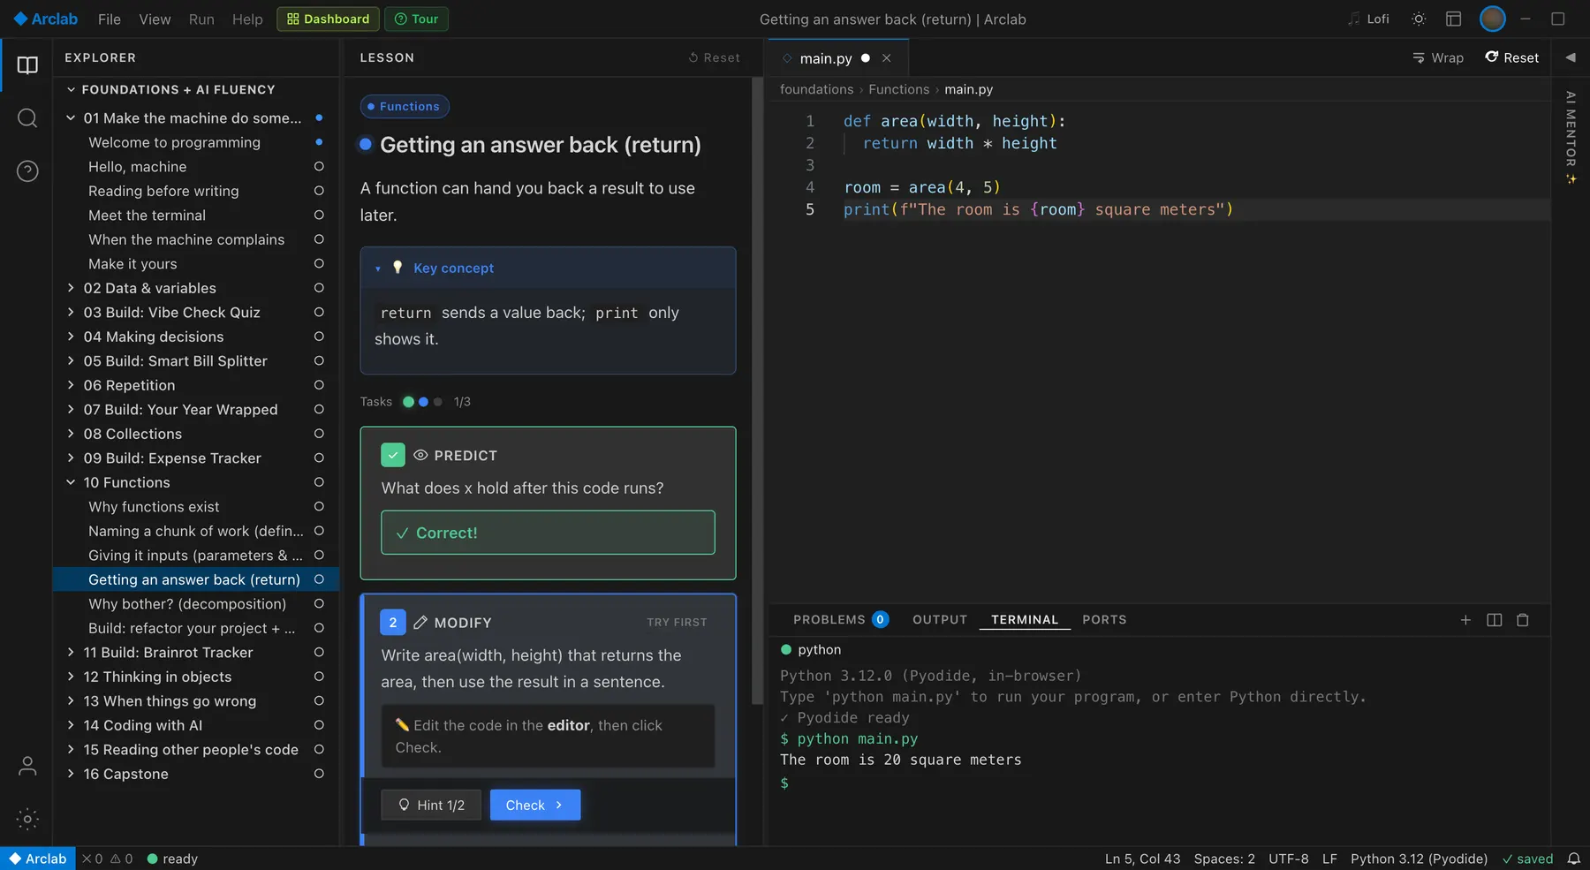1590x870 pixels.
Task: Open the View menu
Action: coord(155,19)
